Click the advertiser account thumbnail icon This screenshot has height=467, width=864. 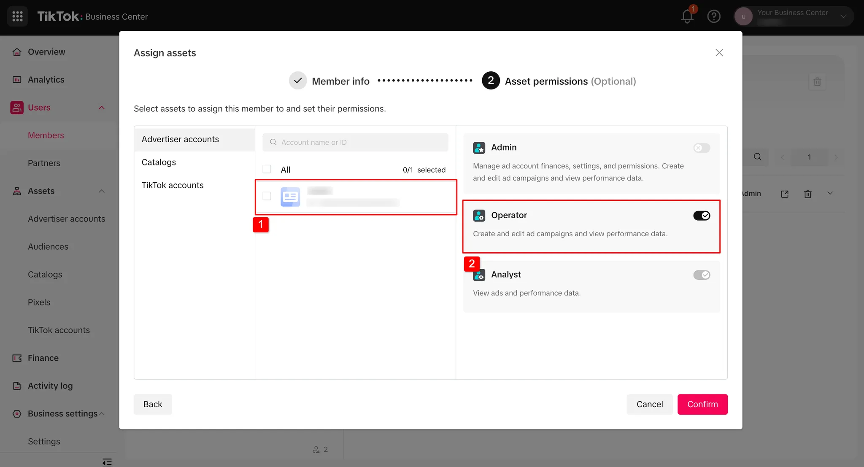(290, 197)
